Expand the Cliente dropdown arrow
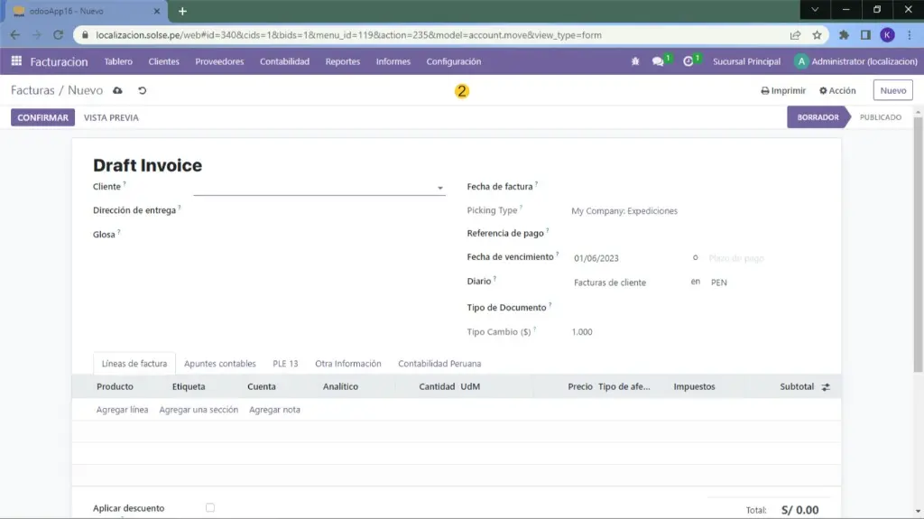Viewport: 924px width, 519px height. pyautogui.click(x=440, y=188)
